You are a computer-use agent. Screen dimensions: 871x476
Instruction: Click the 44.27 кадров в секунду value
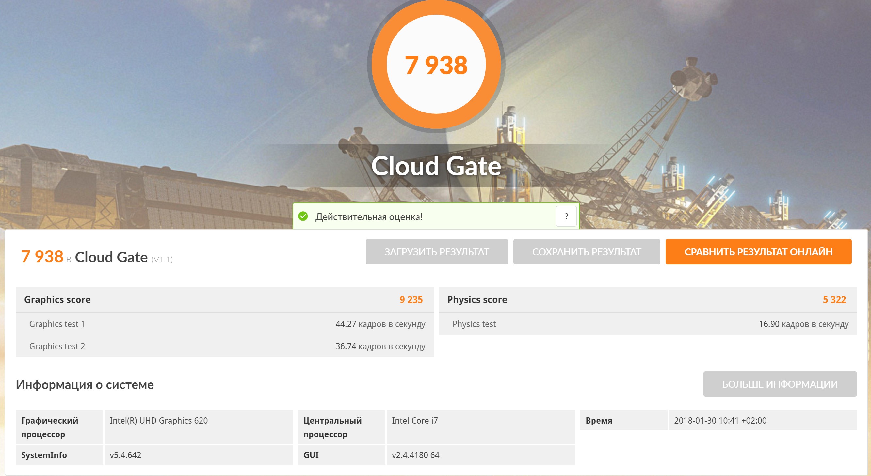(x=380, y=324)
